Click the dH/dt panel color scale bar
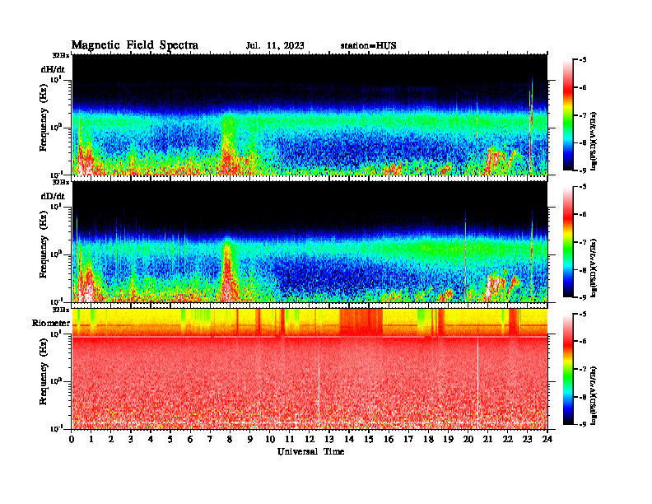Image resolution: width=652 pixels, height=504 pixels. coord(568,115)
